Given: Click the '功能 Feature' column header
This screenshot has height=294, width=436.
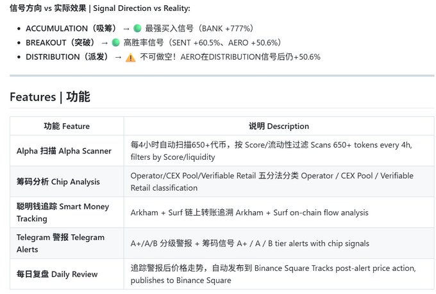Looking at the screenshot, I should [67, 126].
